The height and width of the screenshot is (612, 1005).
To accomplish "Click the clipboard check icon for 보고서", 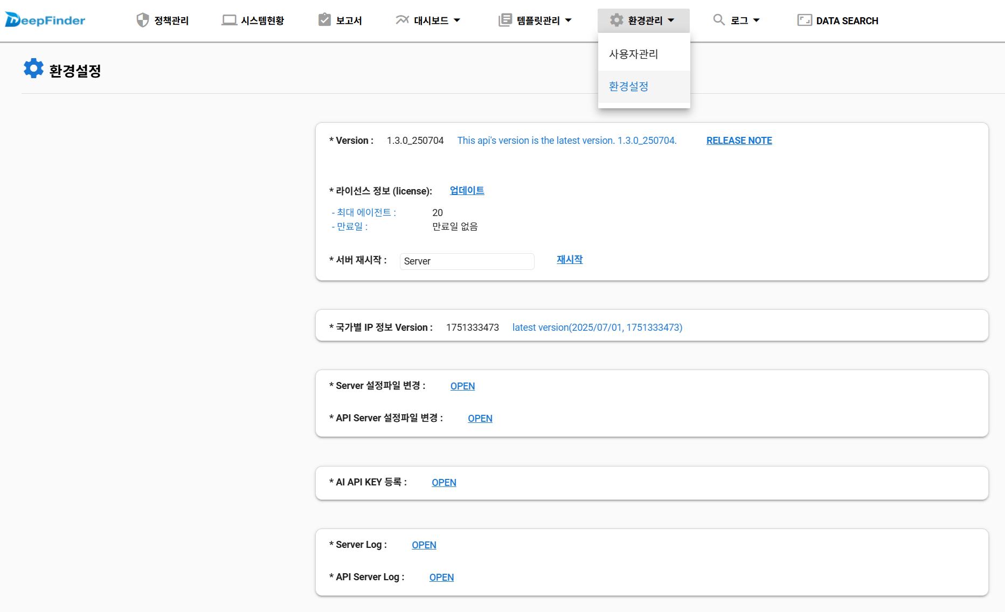I will point(324,20).
